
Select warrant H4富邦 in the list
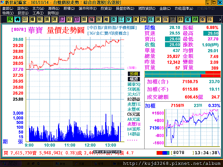point(134,129)
